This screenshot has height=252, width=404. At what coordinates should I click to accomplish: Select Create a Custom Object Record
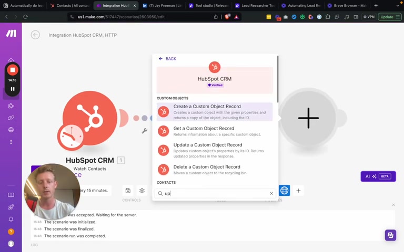tap(215, 112)
